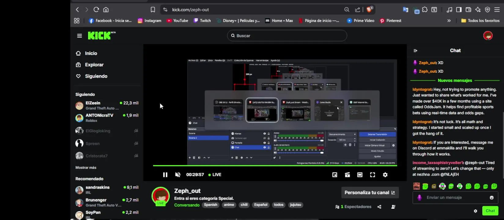Image resolution: width=504 pixels, height=220 pixels.
Task: Bookmark this page in the address bar
Action: pos(153,10)
